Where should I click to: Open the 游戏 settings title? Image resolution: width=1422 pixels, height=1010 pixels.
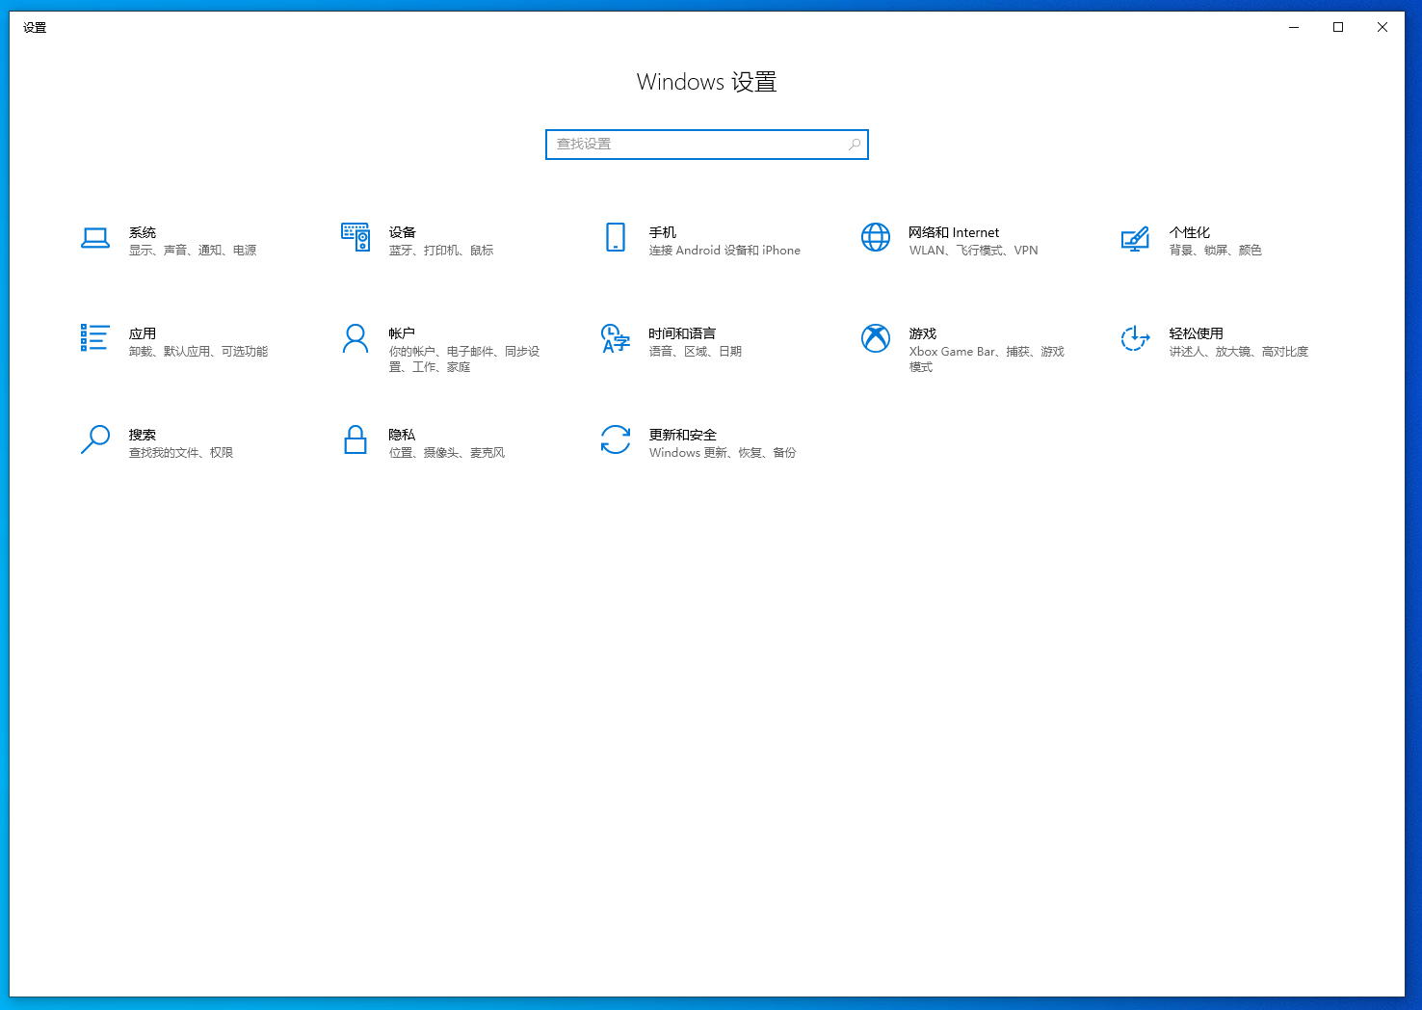tap(923, 333)
